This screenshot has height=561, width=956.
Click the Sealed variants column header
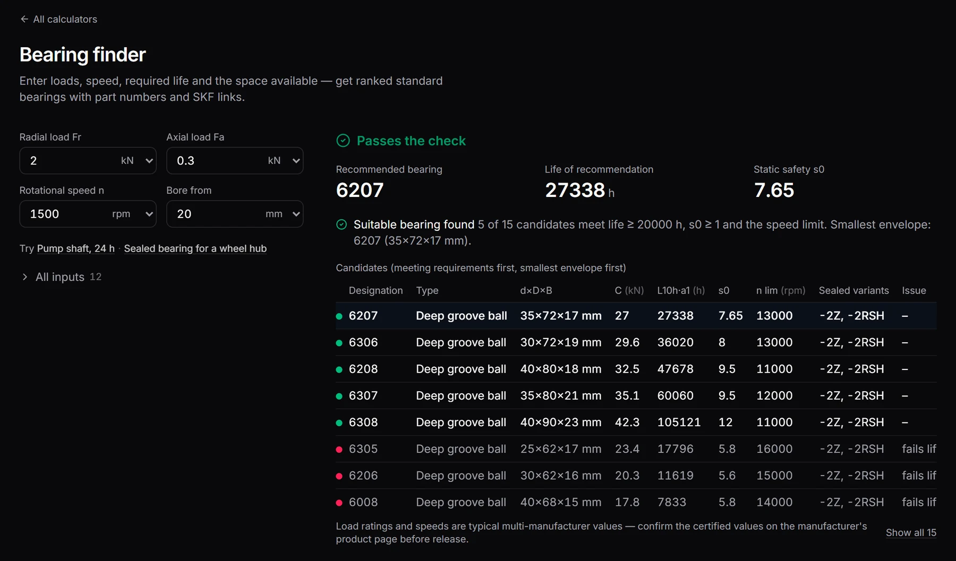click(x=853, y=290)
